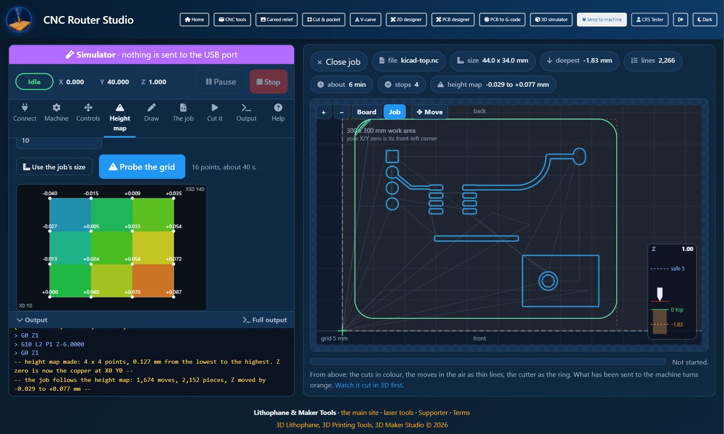The height and width of the screenshot is (434, 724).
Task: Collapse the Output panel
Action: point(32,320)
